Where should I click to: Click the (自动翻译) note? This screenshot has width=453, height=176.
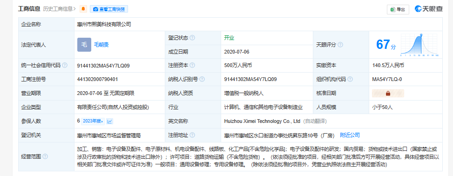point(315,121)
